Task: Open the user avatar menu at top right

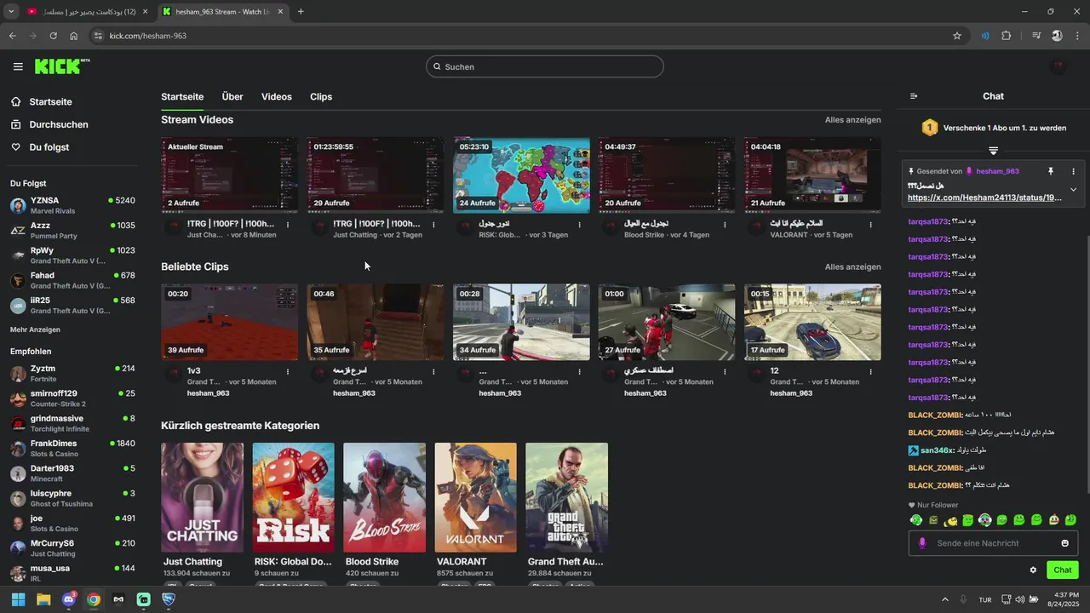Action: point(1058,66)
